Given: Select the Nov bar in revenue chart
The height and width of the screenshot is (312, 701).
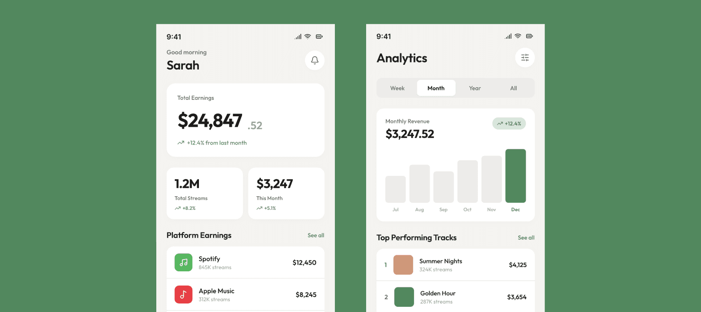Looking at the screenshot, I should click(x=491, y=179).
